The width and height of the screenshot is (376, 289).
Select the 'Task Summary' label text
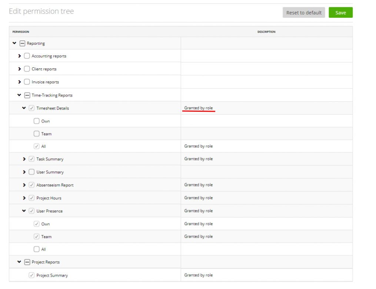pyautogui.click(x=50, y=159)
